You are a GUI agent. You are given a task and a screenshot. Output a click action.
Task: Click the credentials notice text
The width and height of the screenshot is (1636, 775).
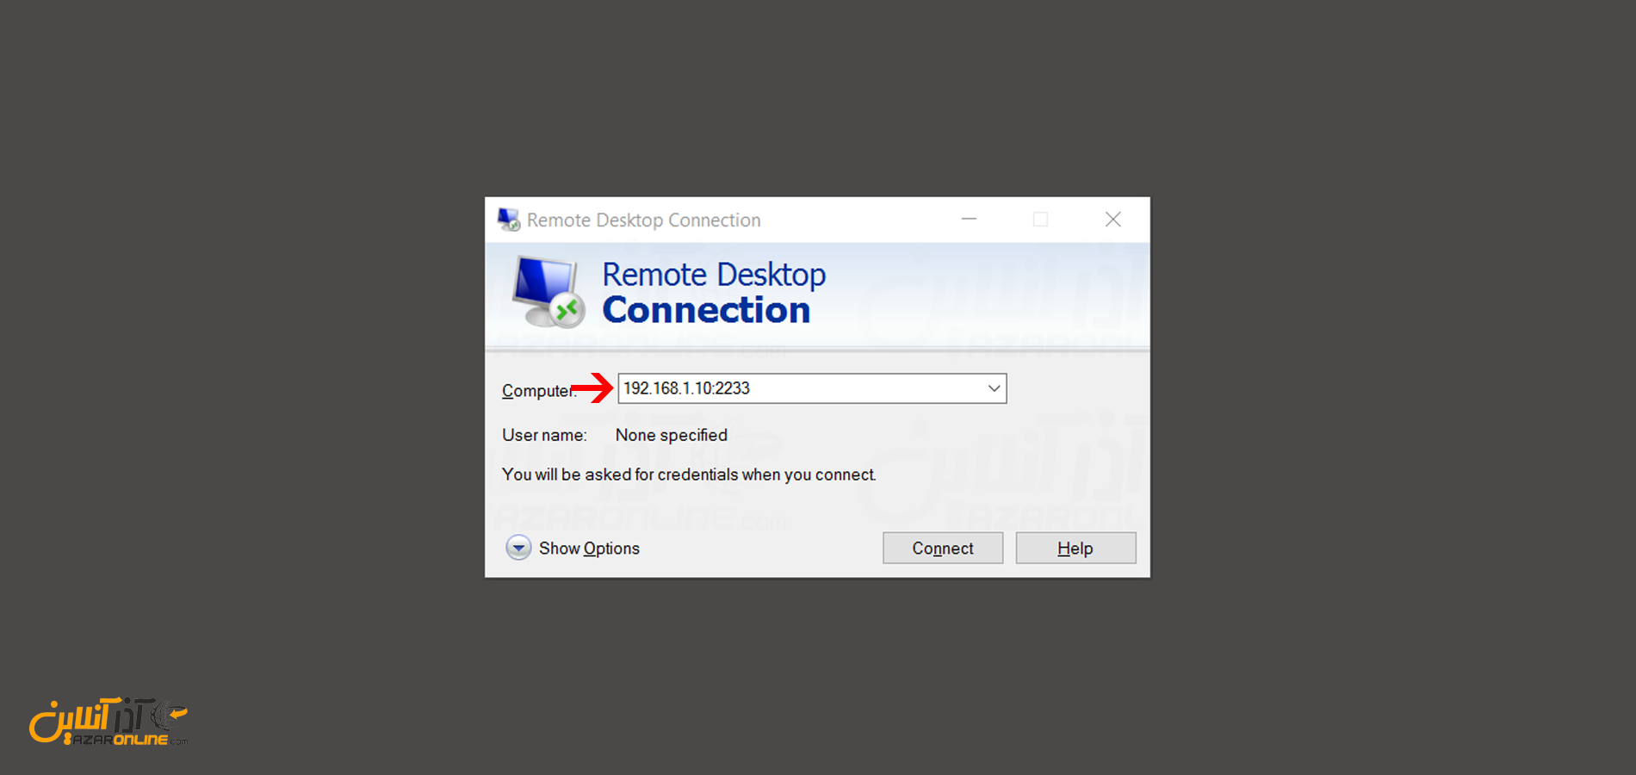coord(689,474)
